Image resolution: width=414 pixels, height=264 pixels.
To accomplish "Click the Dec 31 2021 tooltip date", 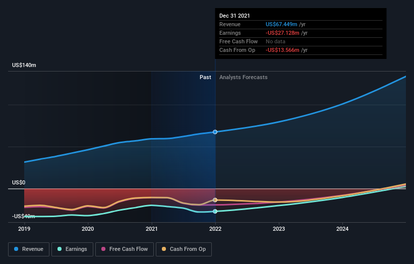I will 234,16.
